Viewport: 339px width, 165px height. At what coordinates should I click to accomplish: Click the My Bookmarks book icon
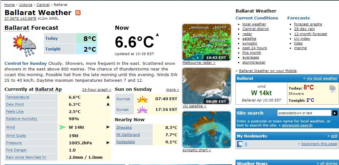click(240, 144)
